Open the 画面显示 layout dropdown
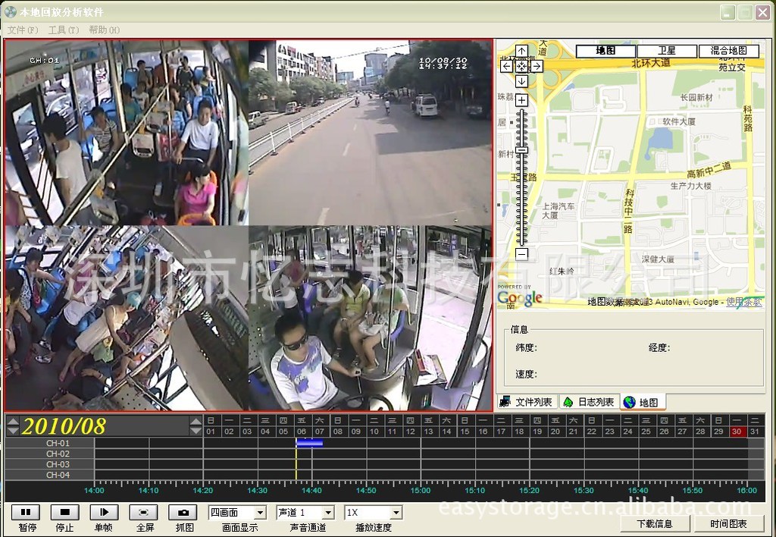Screen dimensions: 776x537 (x=261, y=513)
